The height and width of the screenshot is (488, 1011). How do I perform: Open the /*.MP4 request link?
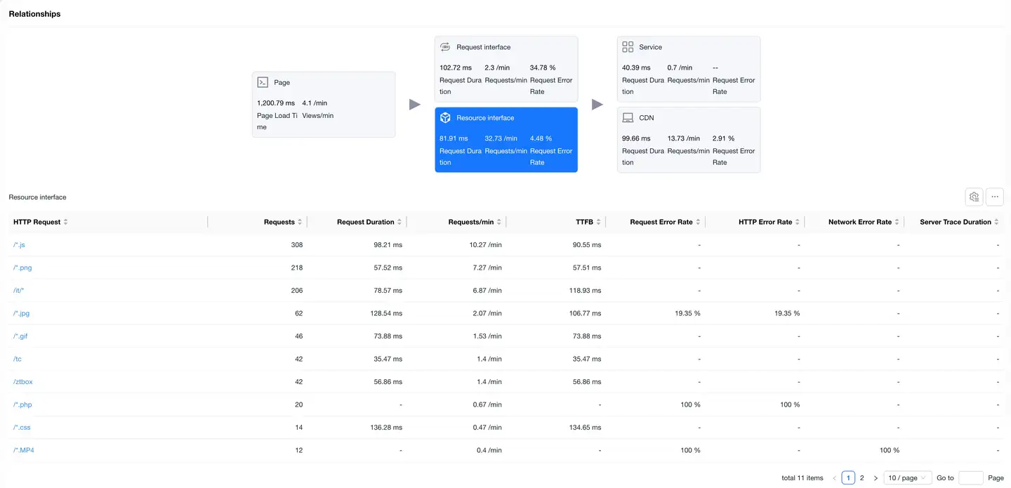coord(24,450)
